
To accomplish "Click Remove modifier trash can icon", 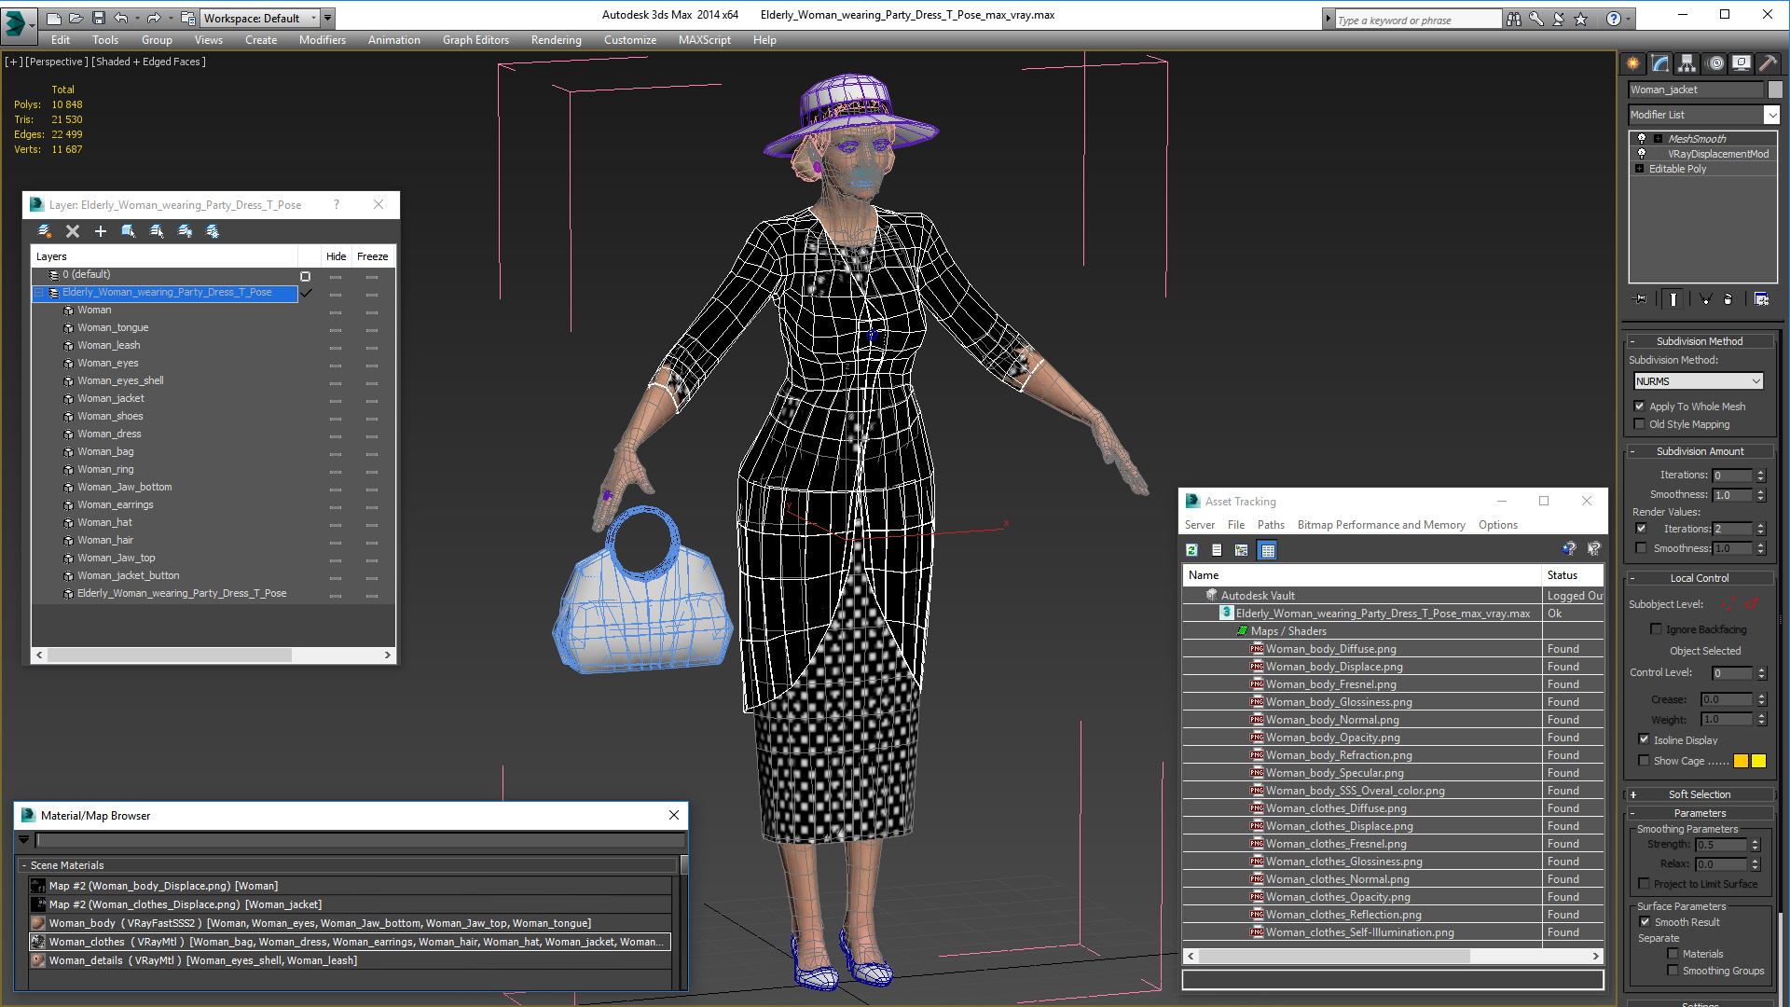I will tap(1728, 299).
